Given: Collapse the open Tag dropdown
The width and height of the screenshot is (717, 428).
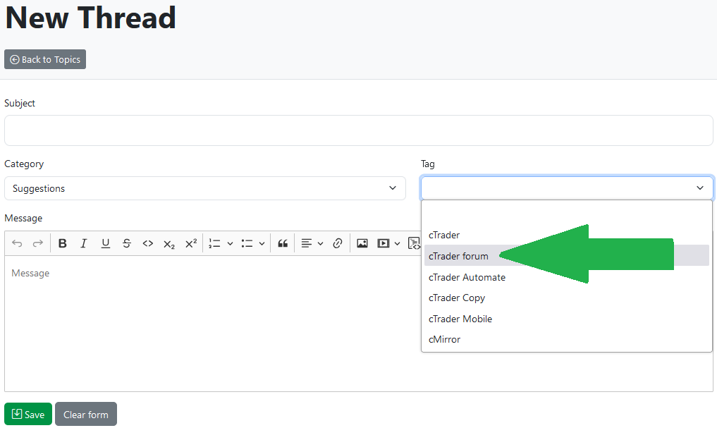Looking at the screenshot, I should [567, 188].
